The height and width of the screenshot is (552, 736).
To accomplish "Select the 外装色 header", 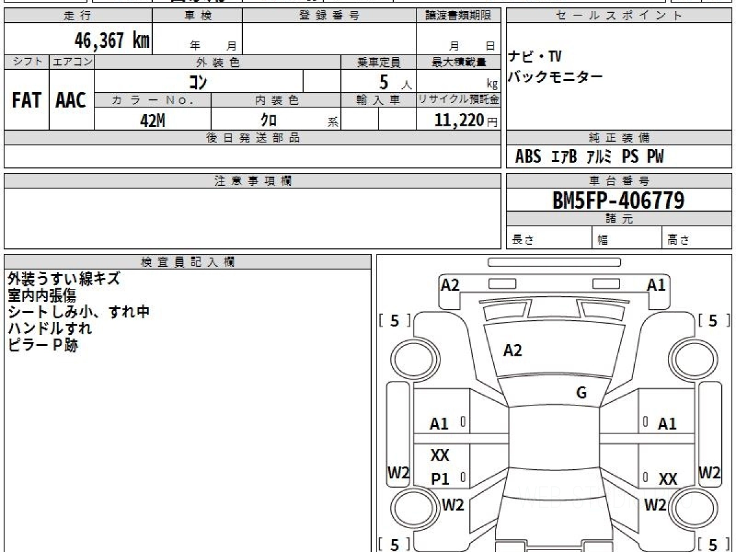I will 218,62.
